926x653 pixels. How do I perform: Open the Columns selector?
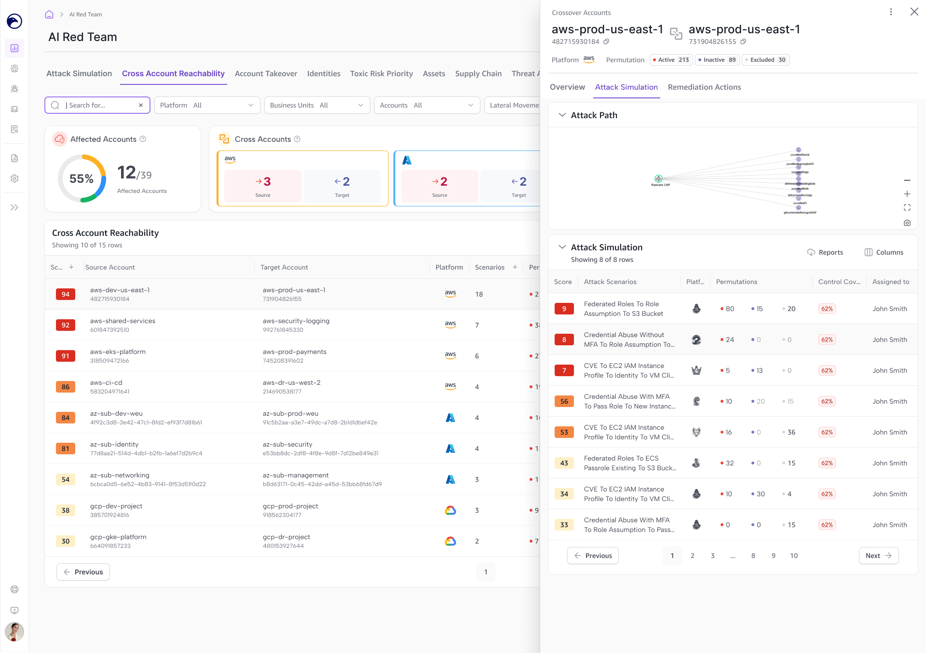click(884, 252)
